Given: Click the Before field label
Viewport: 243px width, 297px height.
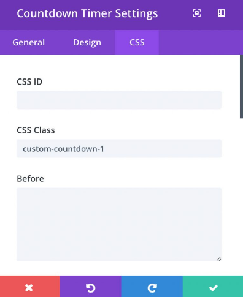Looking at the screenshot, I should [30, 179].
